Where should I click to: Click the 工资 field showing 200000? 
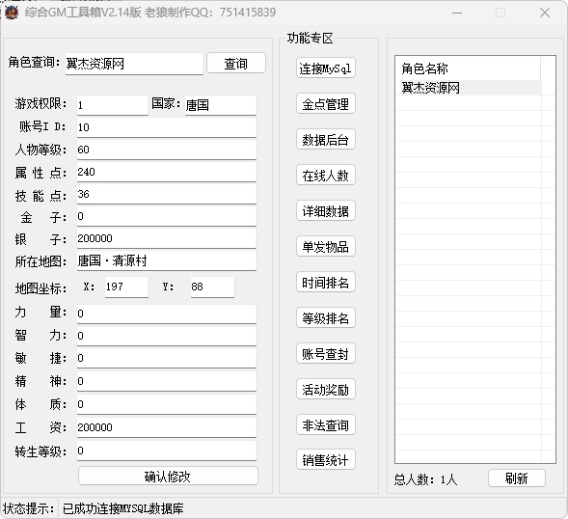[x=167, y=427]
